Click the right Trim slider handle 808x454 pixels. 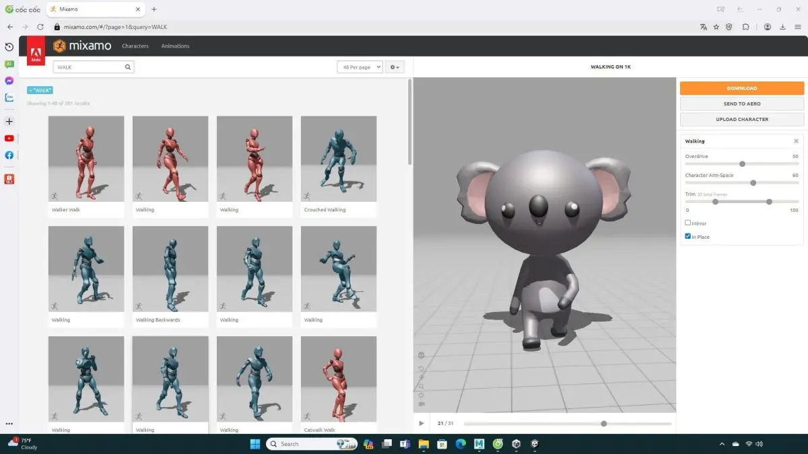click(769, 202)
